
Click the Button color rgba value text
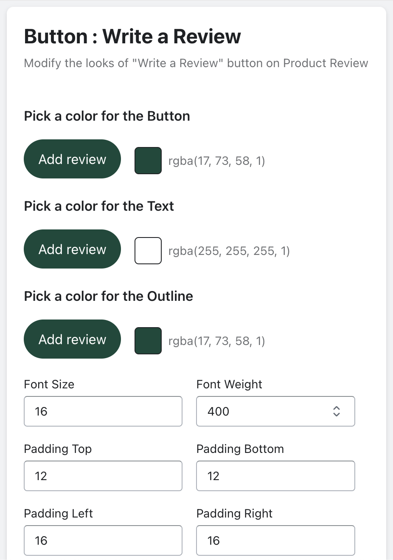coord(216,161)
